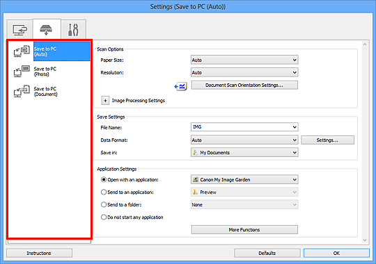The height and width of the screenshot is (264, 376).
Task: Click the File Name label
Action: 111,128
